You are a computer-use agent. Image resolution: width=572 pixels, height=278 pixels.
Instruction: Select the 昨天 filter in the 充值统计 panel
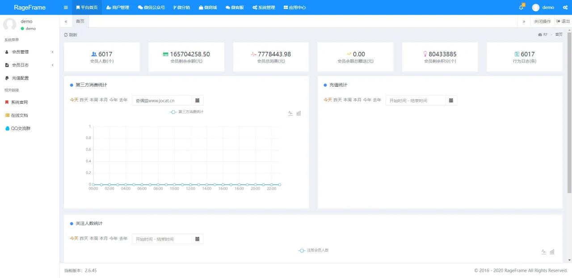pyautogui.click(x=337, y=100)
